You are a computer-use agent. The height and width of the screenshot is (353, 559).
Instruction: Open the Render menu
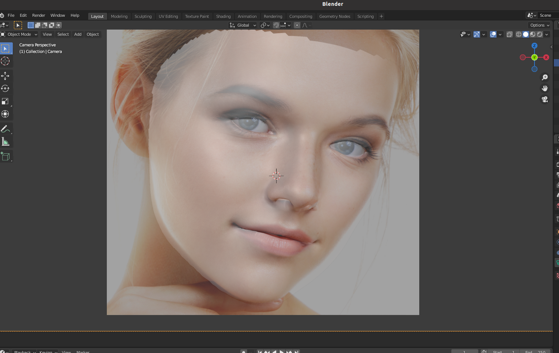click(x=38, y=15)
